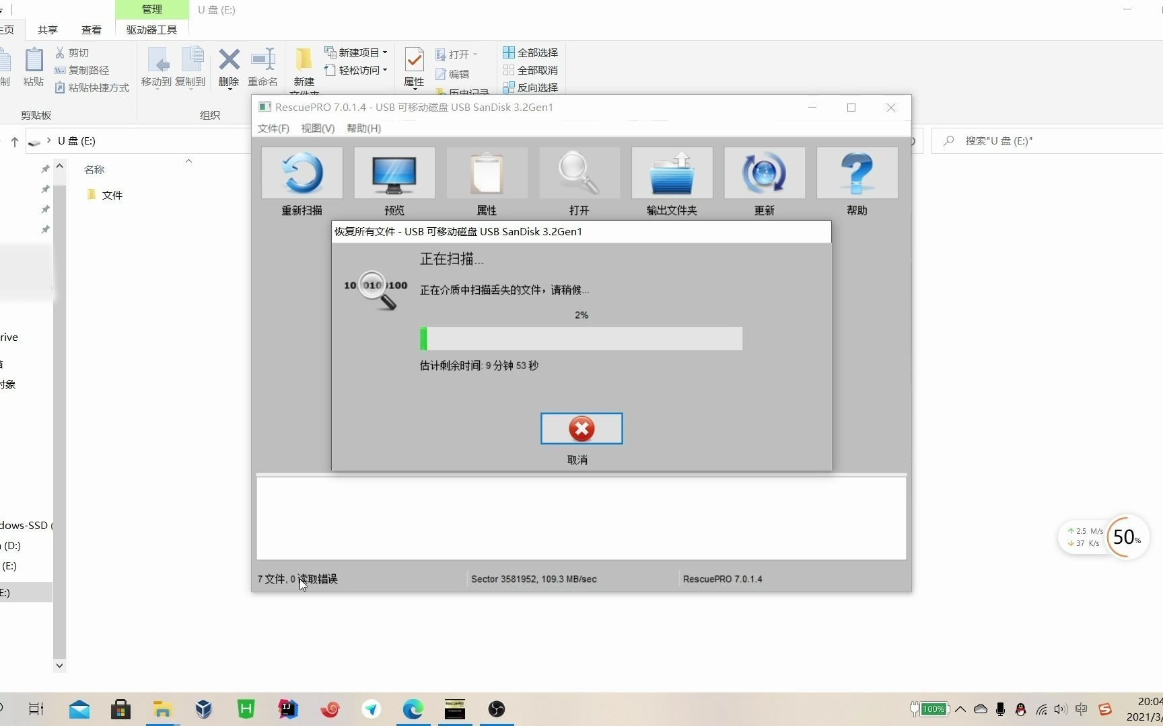Switch to the View (查看) ribbon tab
The image size is (1163, 726).
pyautogui.click(x=92, y=30)
